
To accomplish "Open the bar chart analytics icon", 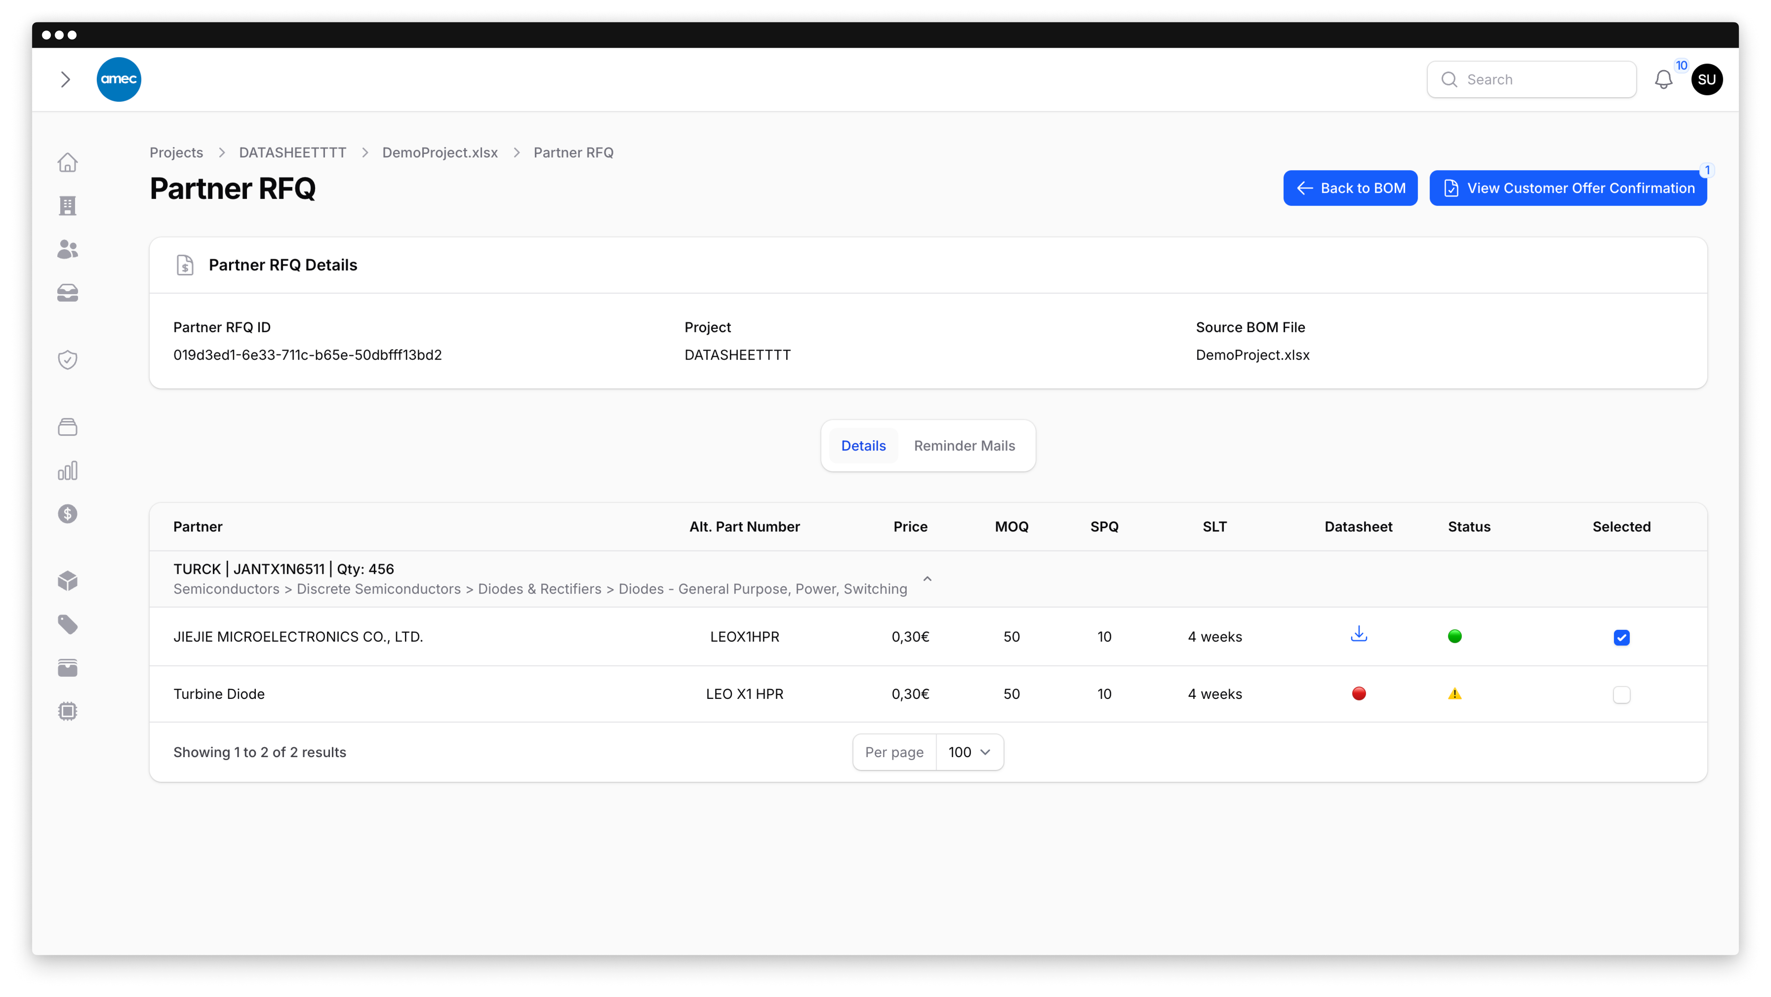I will click(x=67, y=471).
